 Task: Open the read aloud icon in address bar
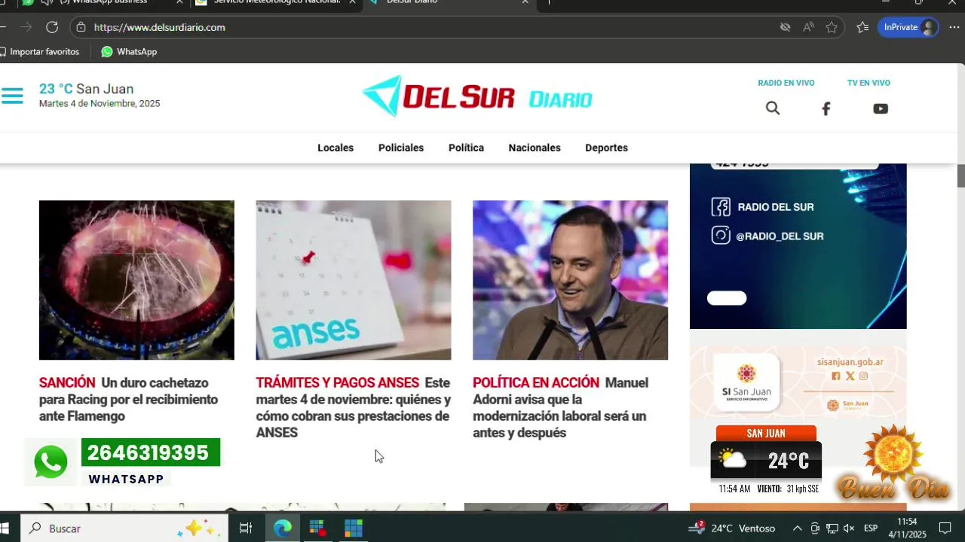[808, 27]
